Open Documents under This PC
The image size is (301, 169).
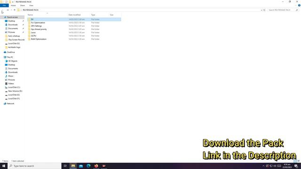click(x=13, y=69)
